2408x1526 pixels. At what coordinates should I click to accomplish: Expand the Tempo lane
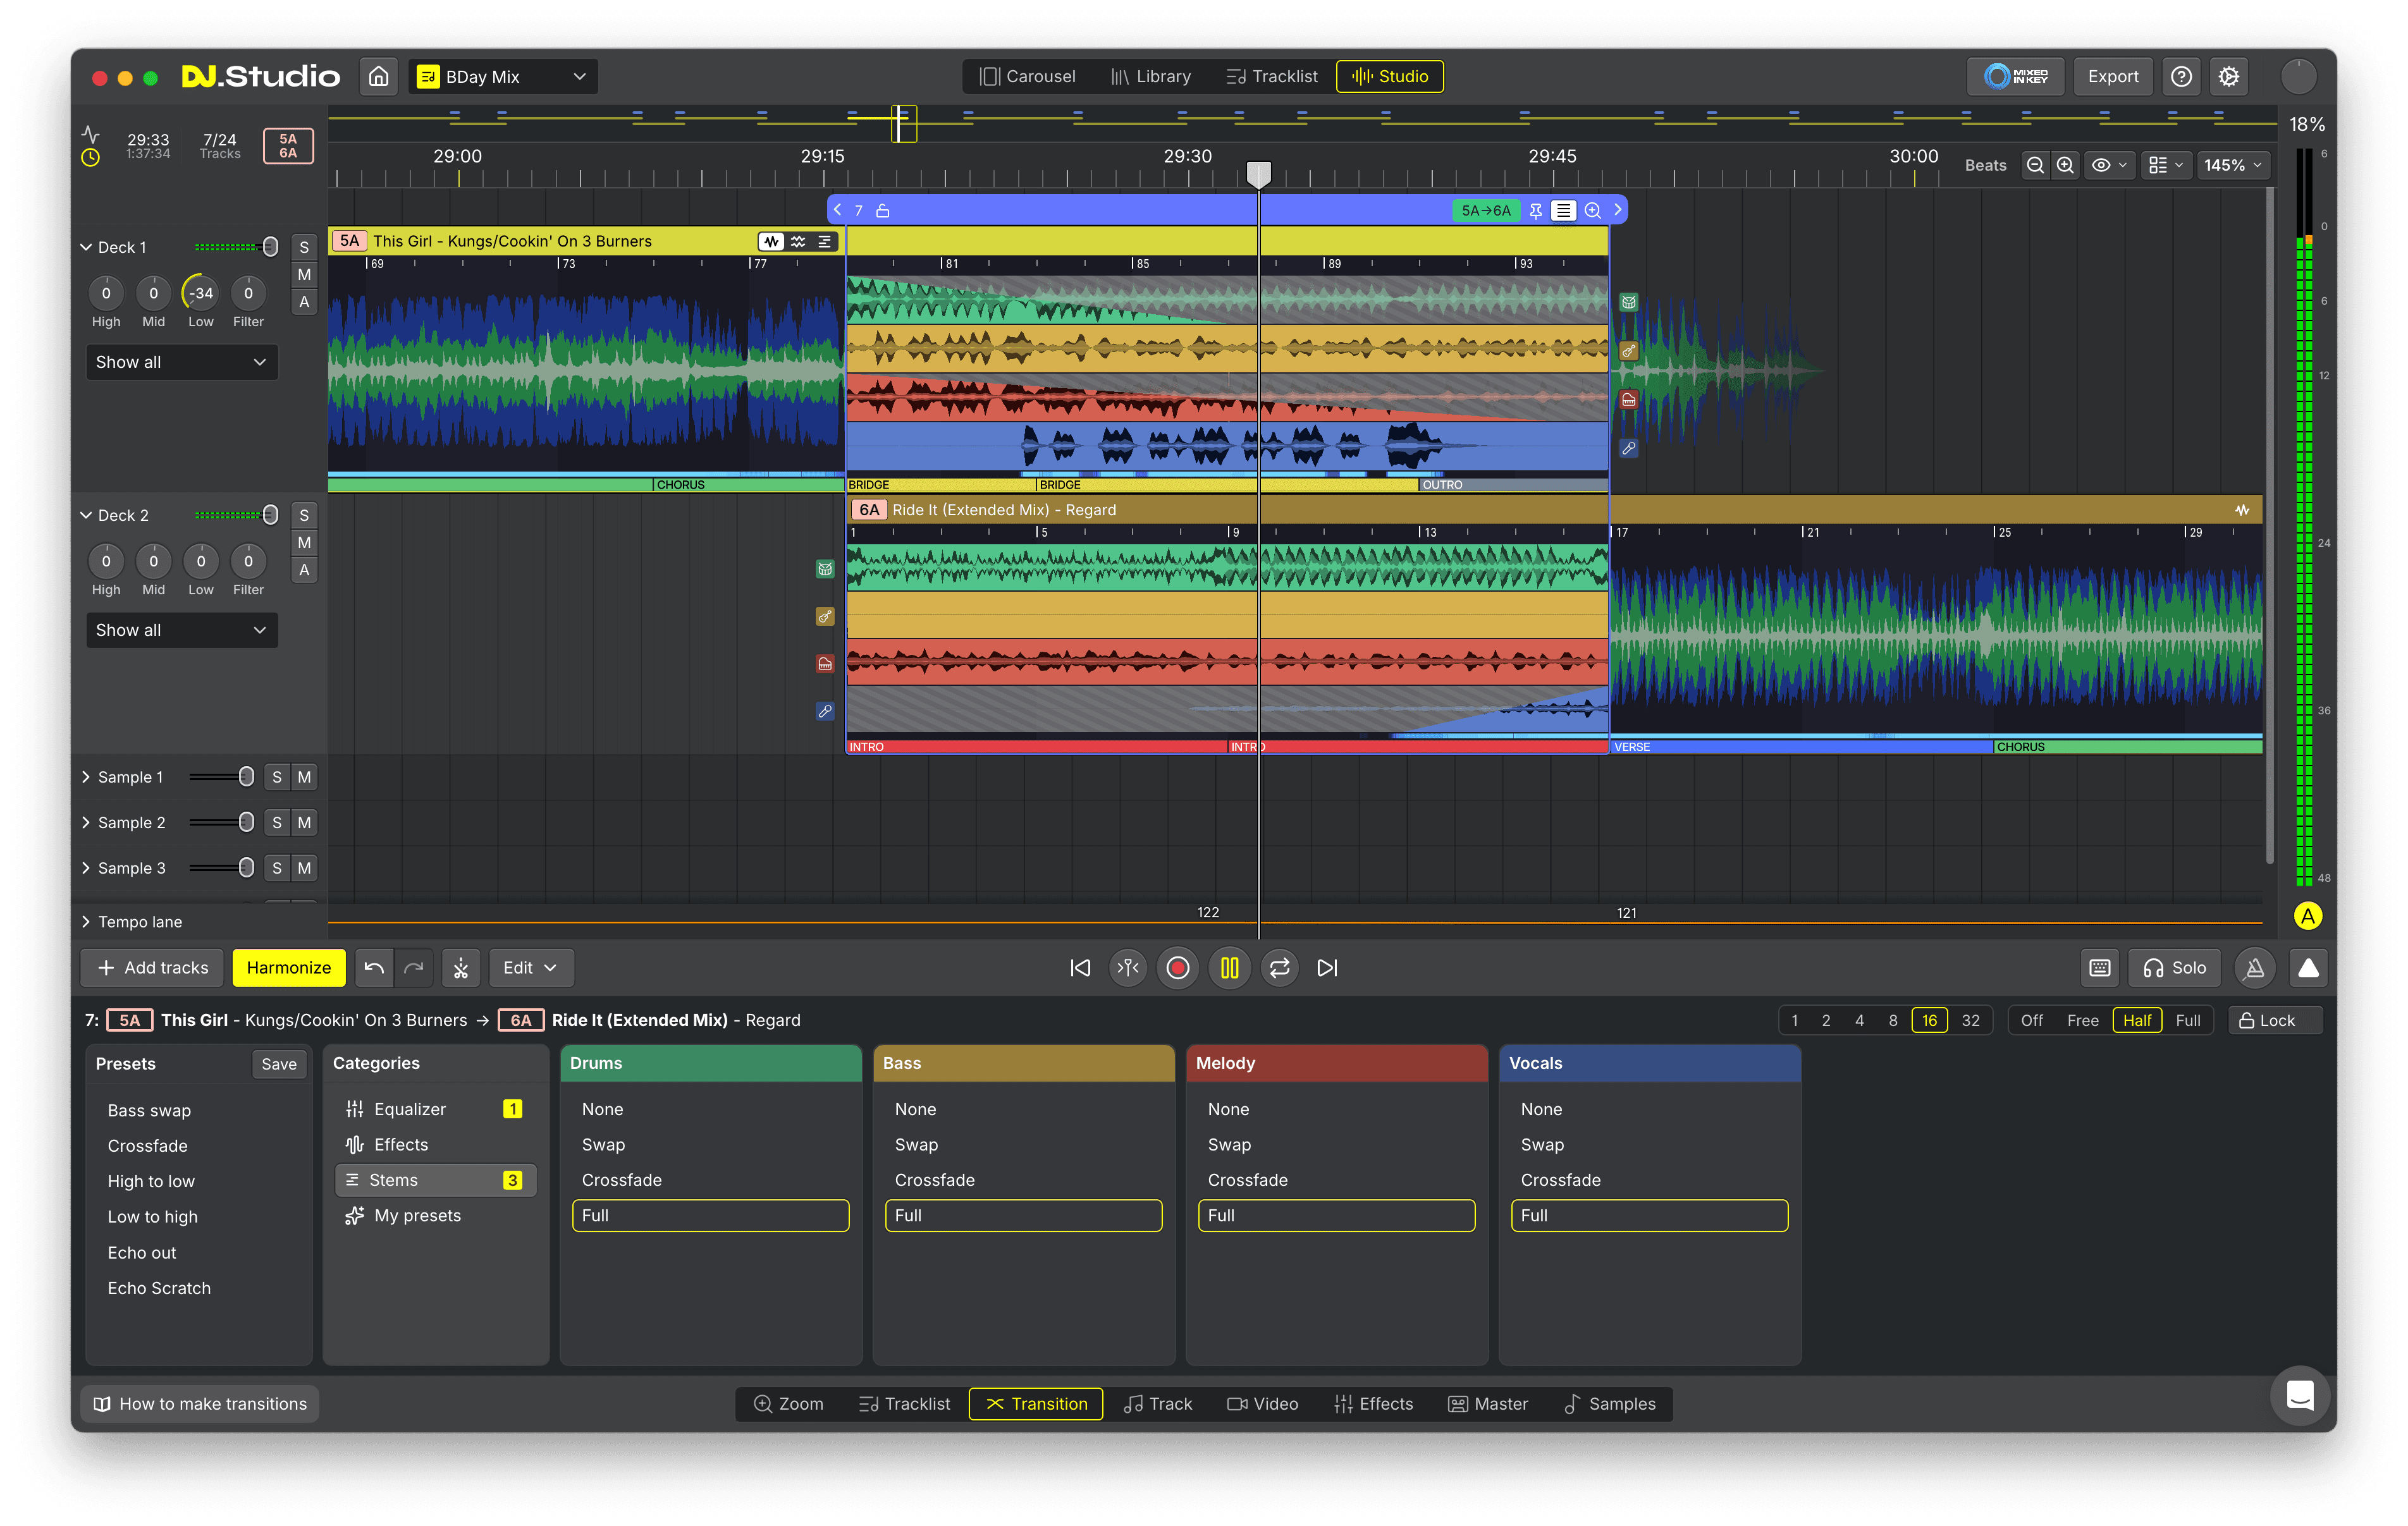tap(86, 922)
